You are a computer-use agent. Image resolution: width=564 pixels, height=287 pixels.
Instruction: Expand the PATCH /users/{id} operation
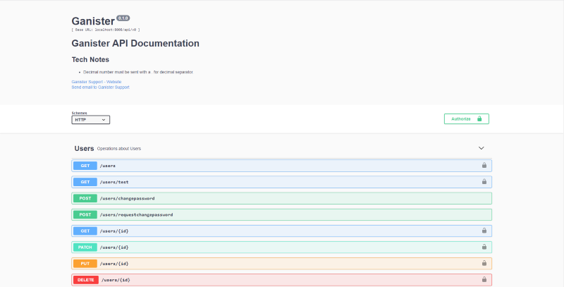click(281, 247)
